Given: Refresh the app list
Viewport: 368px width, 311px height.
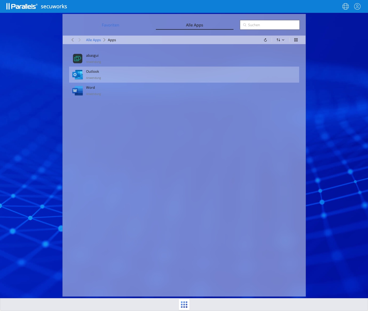Looking at the screenshot, I should click(265, 40).
